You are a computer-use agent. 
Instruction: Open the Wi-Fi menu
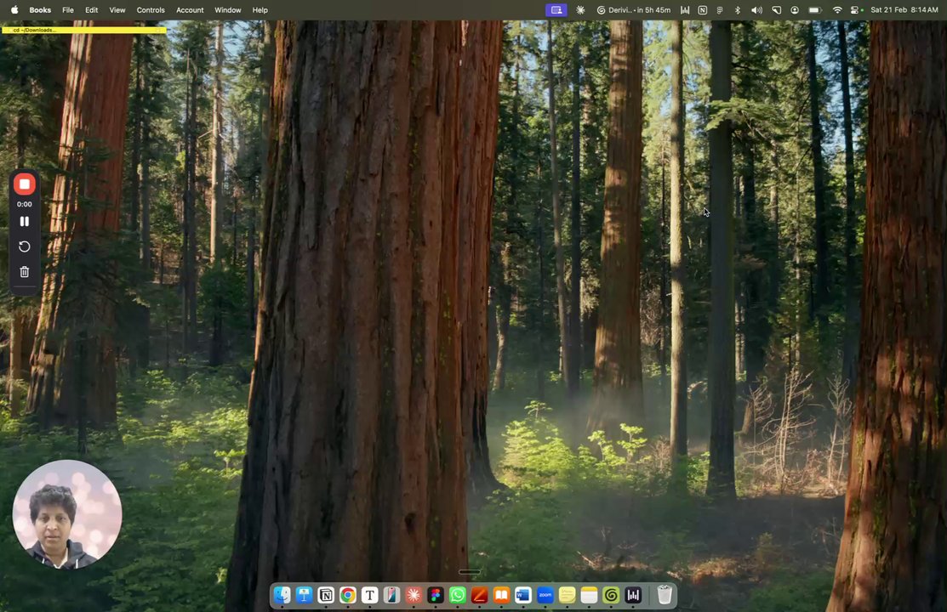837,9
